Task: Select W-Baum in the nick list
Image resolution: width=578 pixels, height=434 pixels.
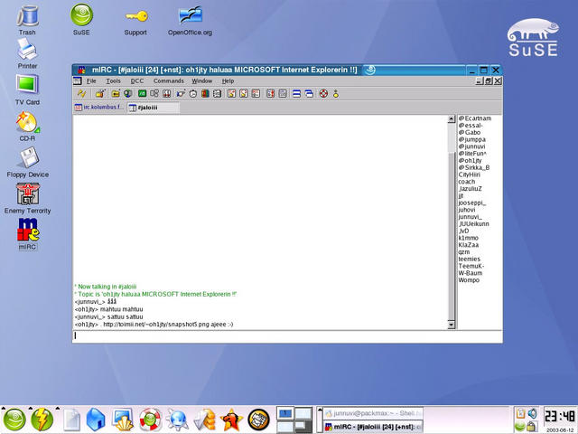Action: (471, 273)
